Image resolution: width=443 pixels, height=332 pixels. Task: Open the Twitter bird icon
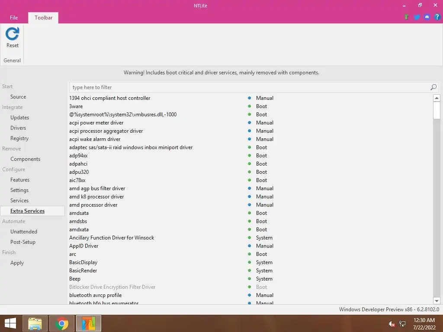coord(417,17)
